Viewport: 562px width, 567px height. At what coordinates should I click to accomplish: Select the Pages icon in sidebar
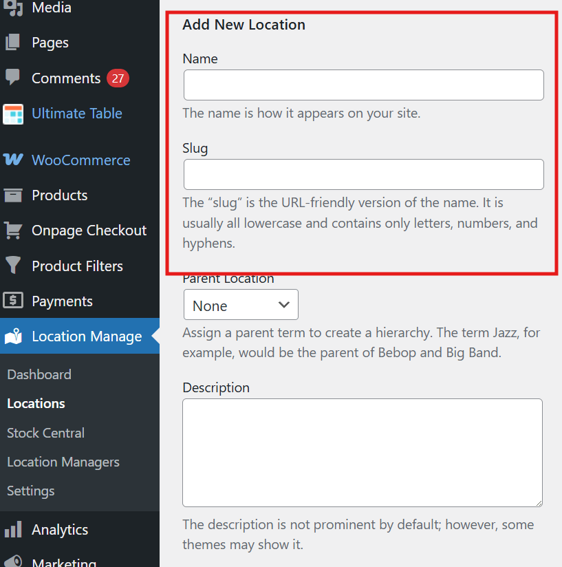tap(14, 43)
